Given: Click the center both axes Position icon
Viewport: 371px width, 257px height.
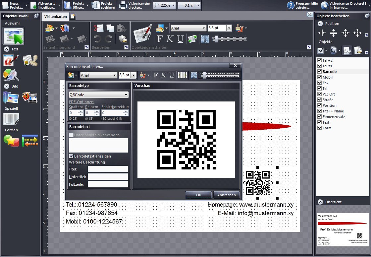Looking at the screenshot, I should [345, 33].
